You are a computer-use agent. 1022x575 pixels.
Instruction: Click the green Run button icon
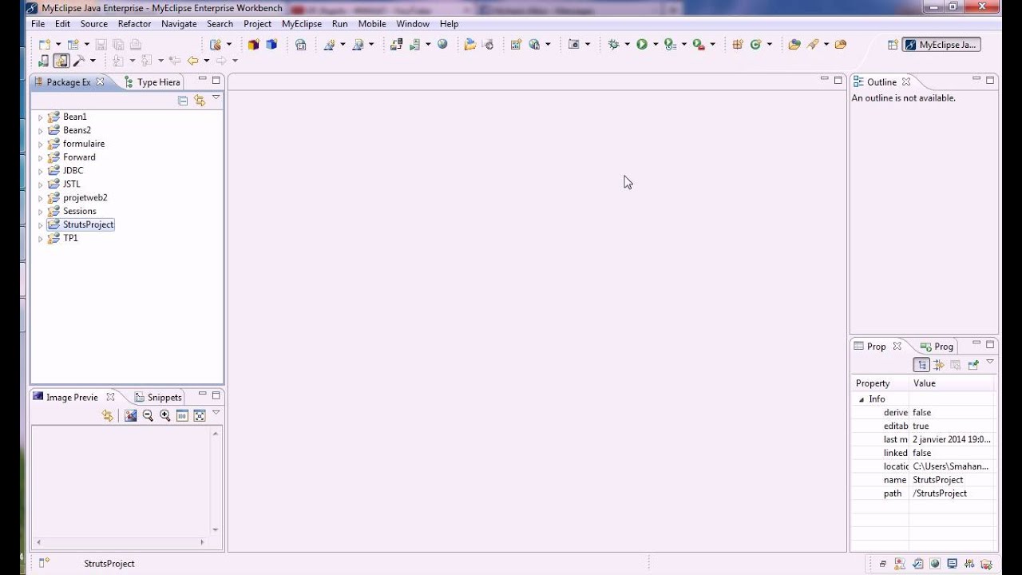click(642, 45)
